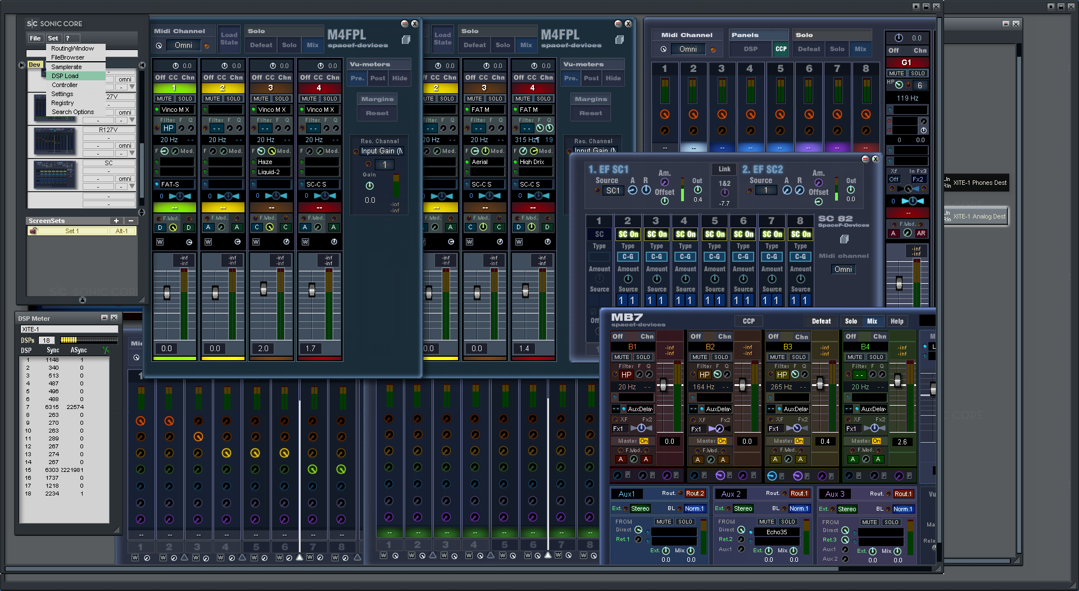Click EF SC1 Out level knob
Viewport: 1079px width, 591px height.
[x=697, y=190]
